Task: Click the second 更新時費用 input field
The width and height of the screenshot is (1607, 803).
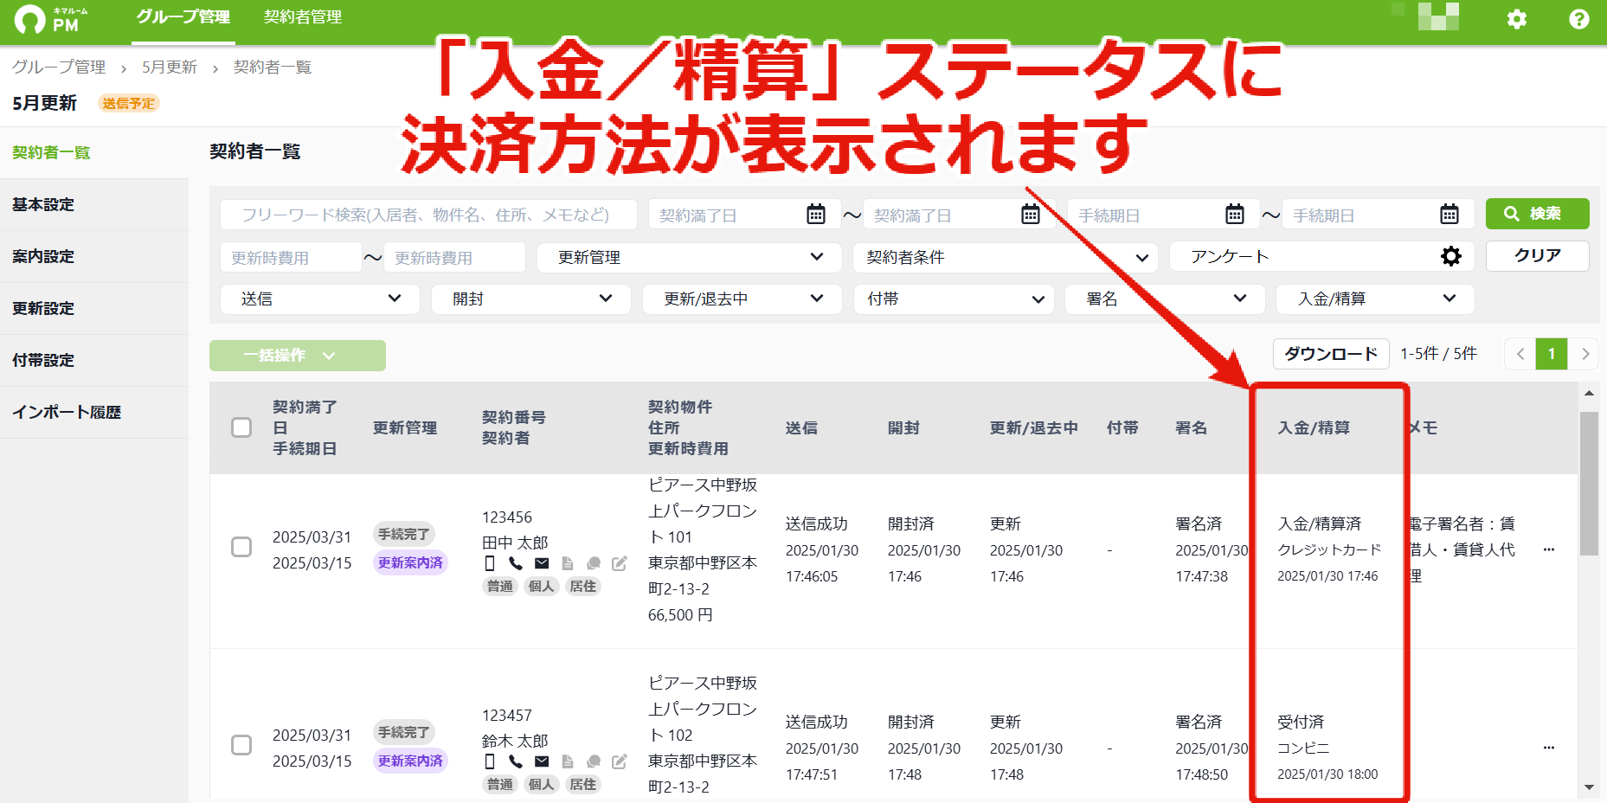Action: pyautogui.click(x=454, y=257)
